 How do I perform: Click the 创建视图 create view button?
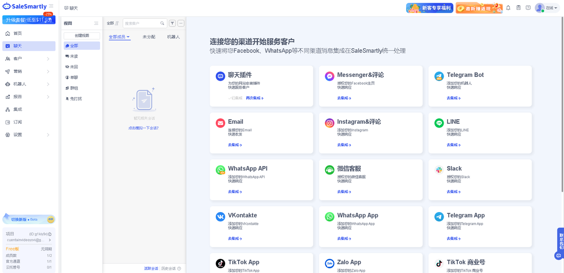[x=82, y=36]
